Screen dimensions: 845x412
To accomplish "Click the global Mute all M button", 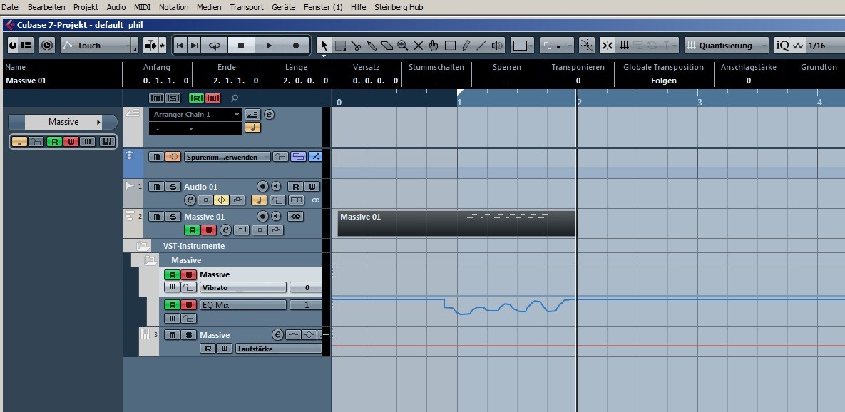I will tap(156, 98).
